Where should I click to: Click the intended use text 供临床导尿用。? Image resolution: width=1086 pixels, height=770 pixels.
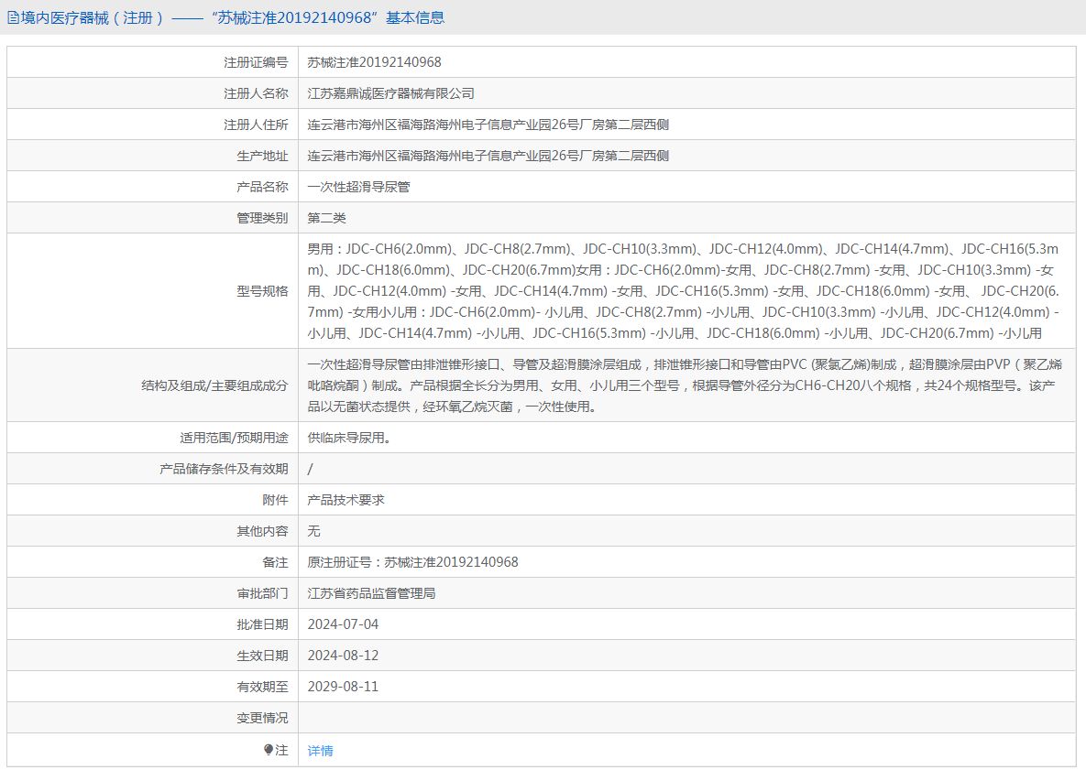(349, 438)
